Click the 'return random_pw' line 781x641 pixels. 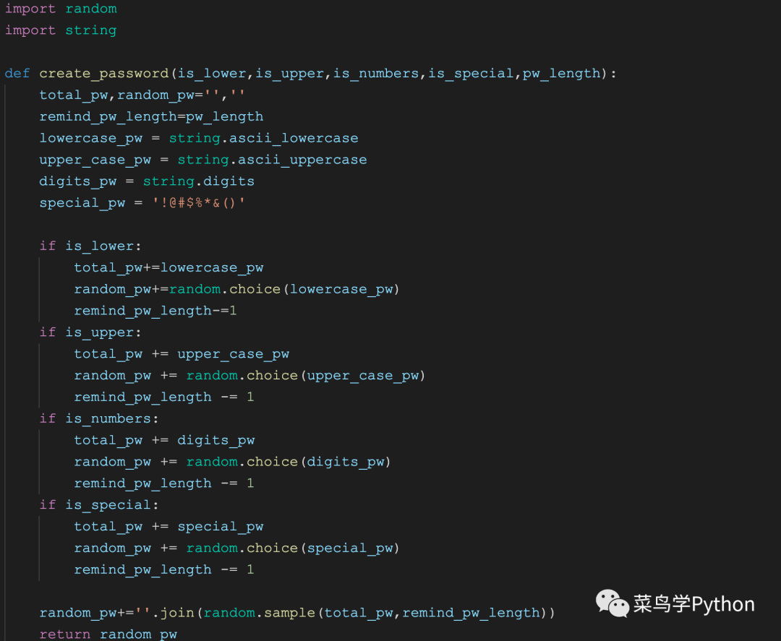[x=108, y=634]
